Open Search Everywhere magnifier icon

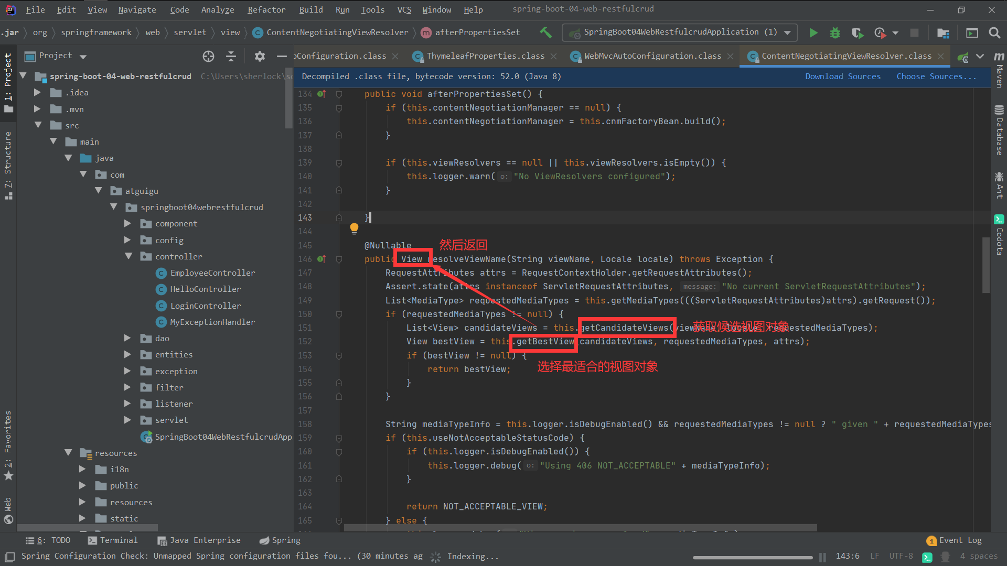994,33
